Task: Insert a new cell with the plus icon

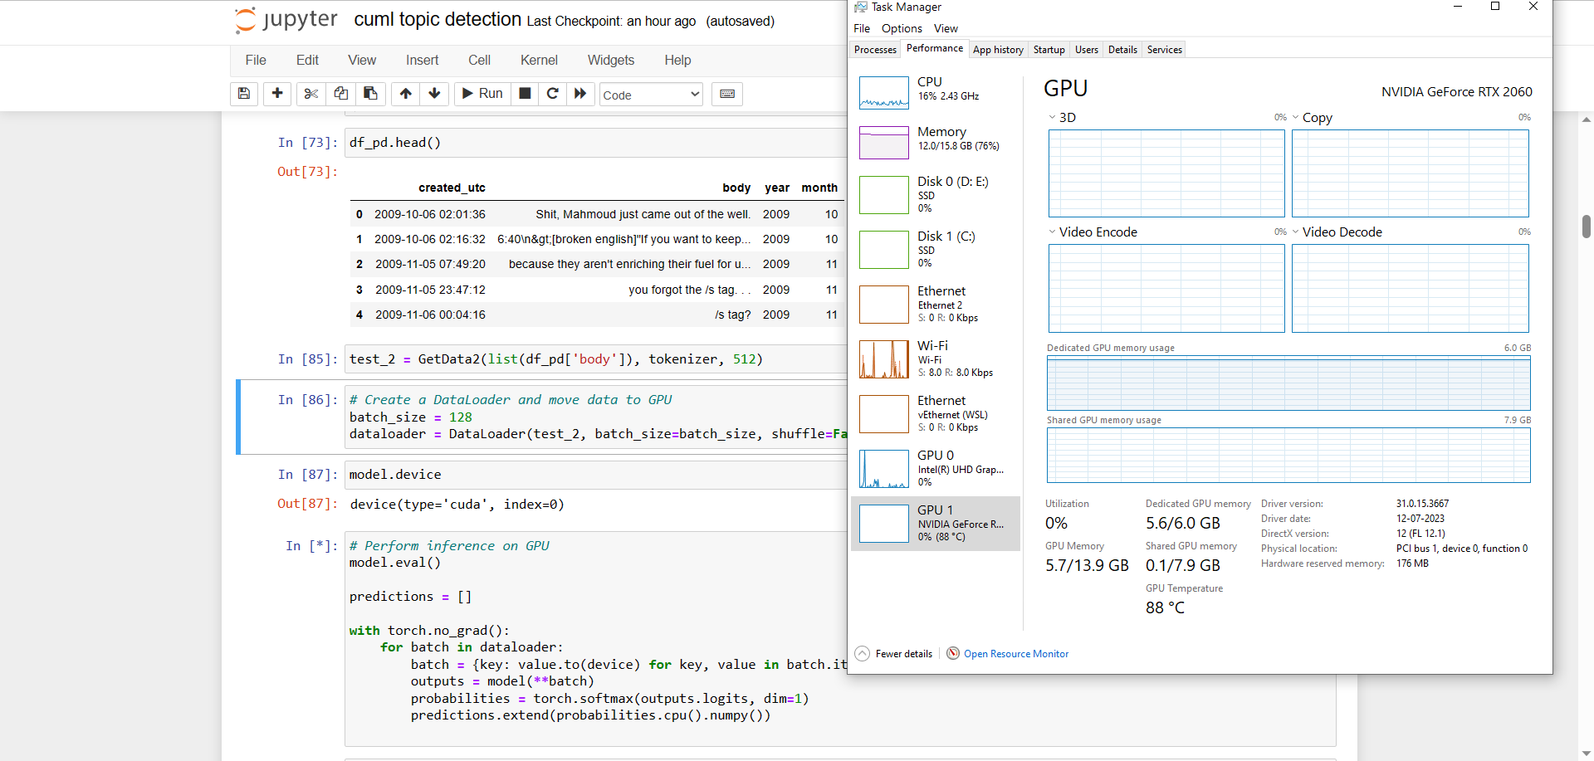Action: point(276,94)
